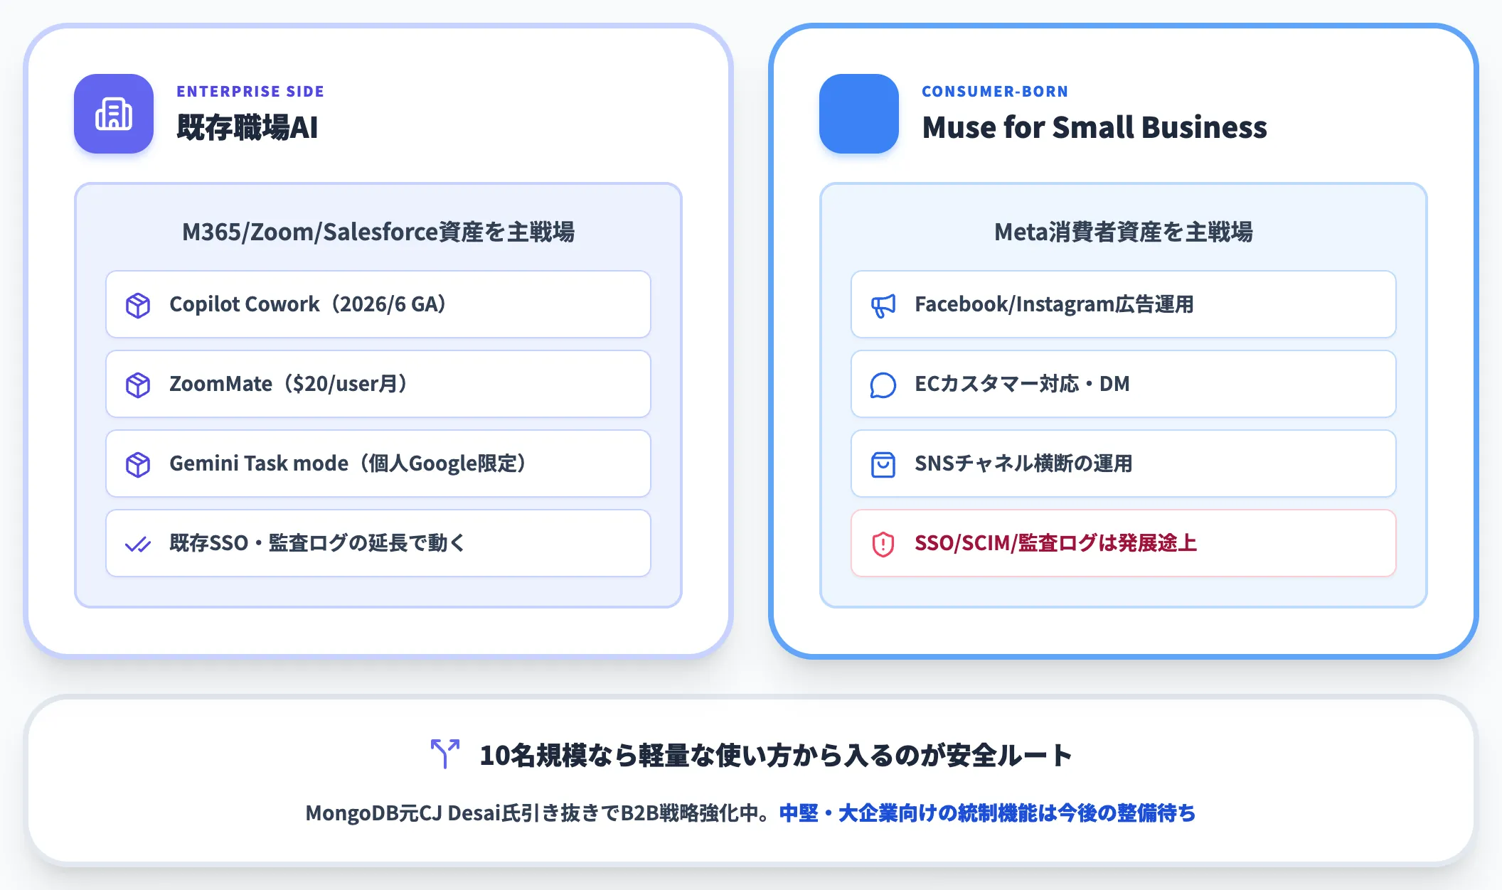Click the cube icon next to ZoomMate
Screen dimensions: 1502x890
click(138, 385)
